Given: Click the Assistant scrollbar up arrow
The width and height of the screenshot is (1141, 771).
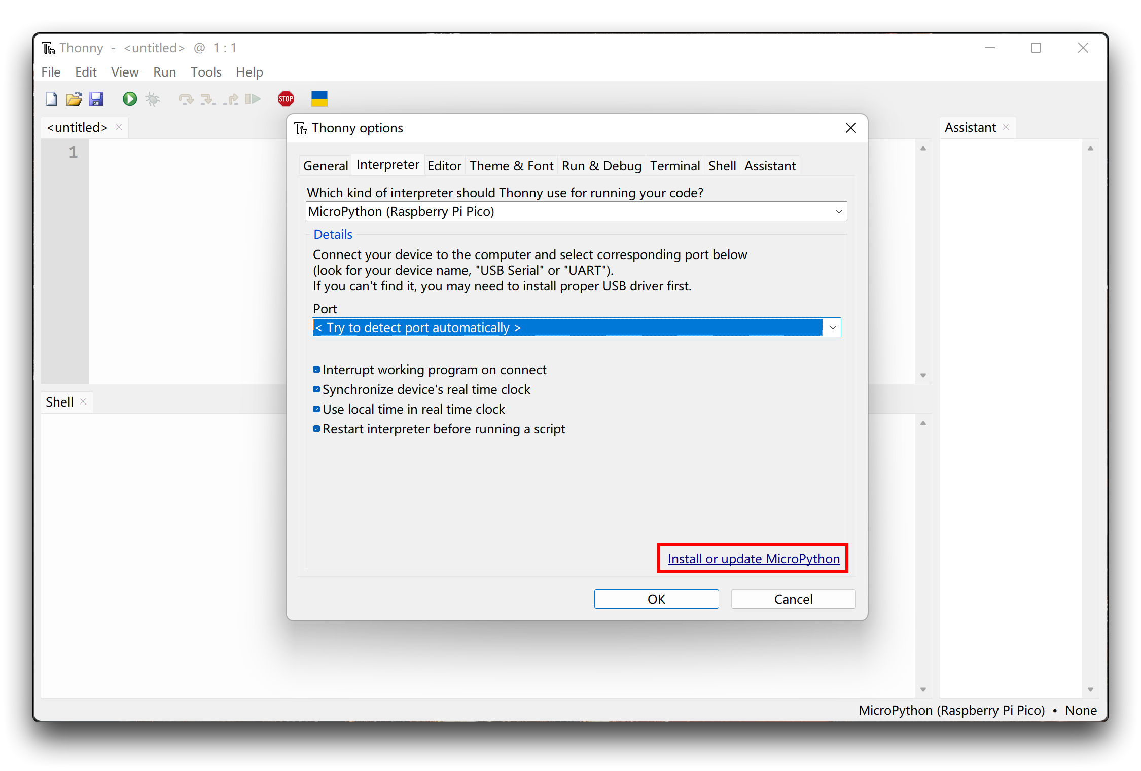Looking at the screenshot, I should point(1090,149).
